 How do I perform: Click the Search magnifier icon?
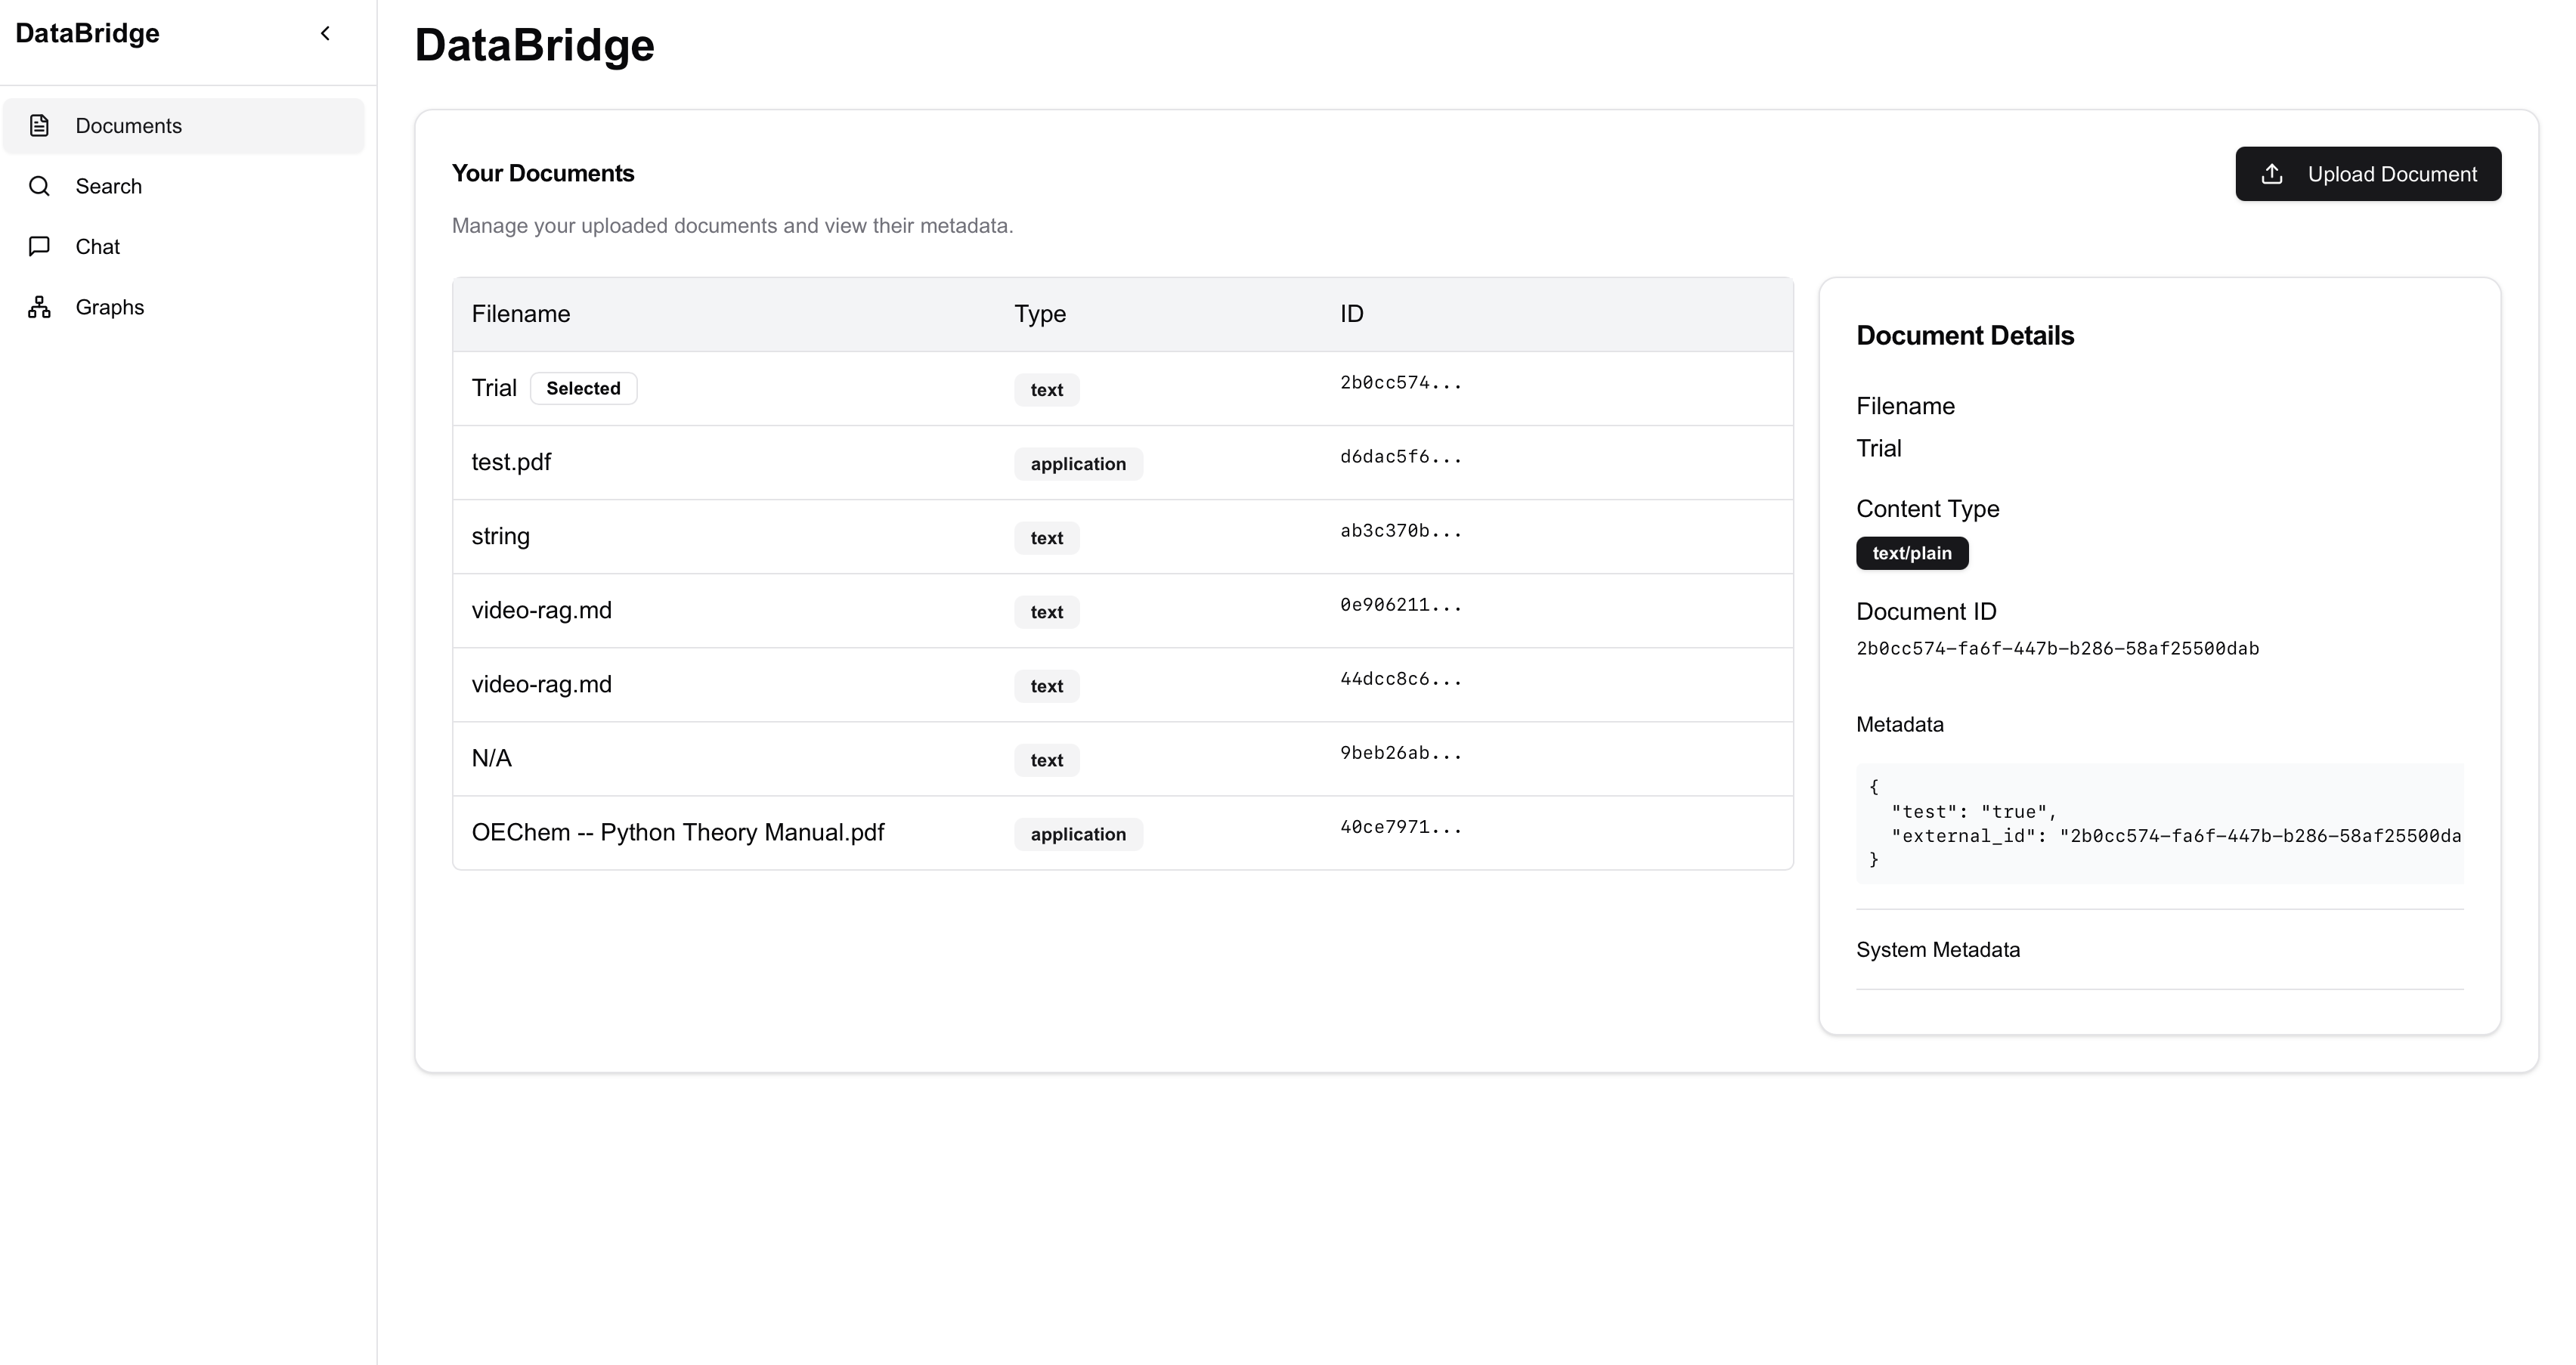[x=39, y=186]
